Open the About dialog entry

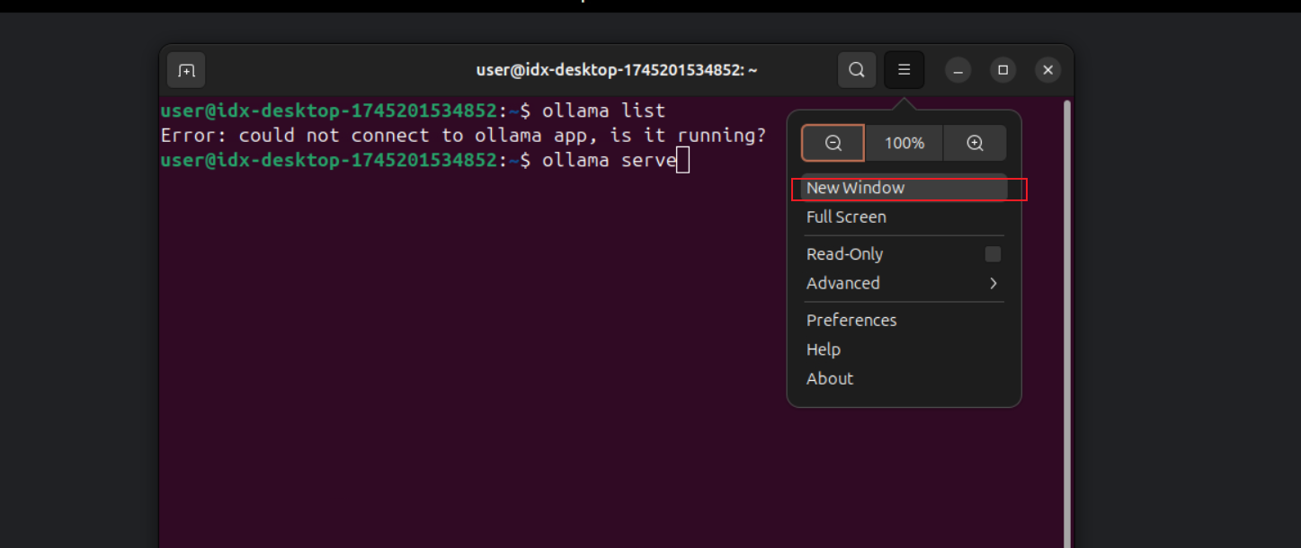pos(904,378)
